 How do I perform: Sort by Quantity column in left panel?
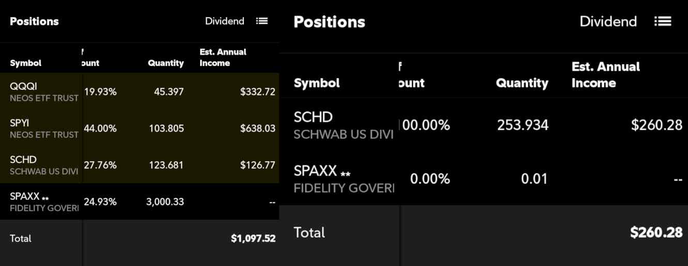tap(166, 63)
